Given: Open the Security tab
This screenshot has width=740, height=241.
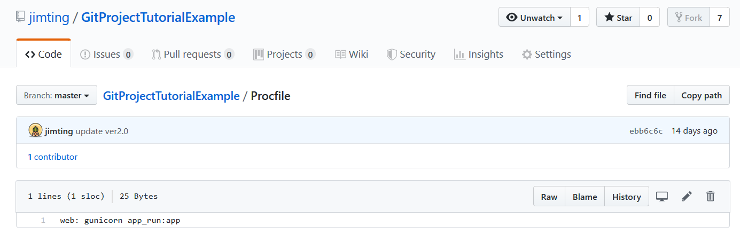Looking at the screenshot, I should coord(411,54).
